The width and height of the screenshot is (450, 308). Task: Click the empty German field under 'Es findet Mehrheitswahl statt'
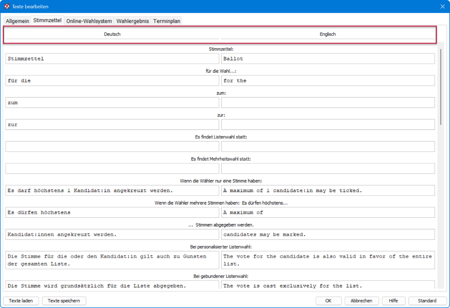pyautogui.click(x=112, y=168)
